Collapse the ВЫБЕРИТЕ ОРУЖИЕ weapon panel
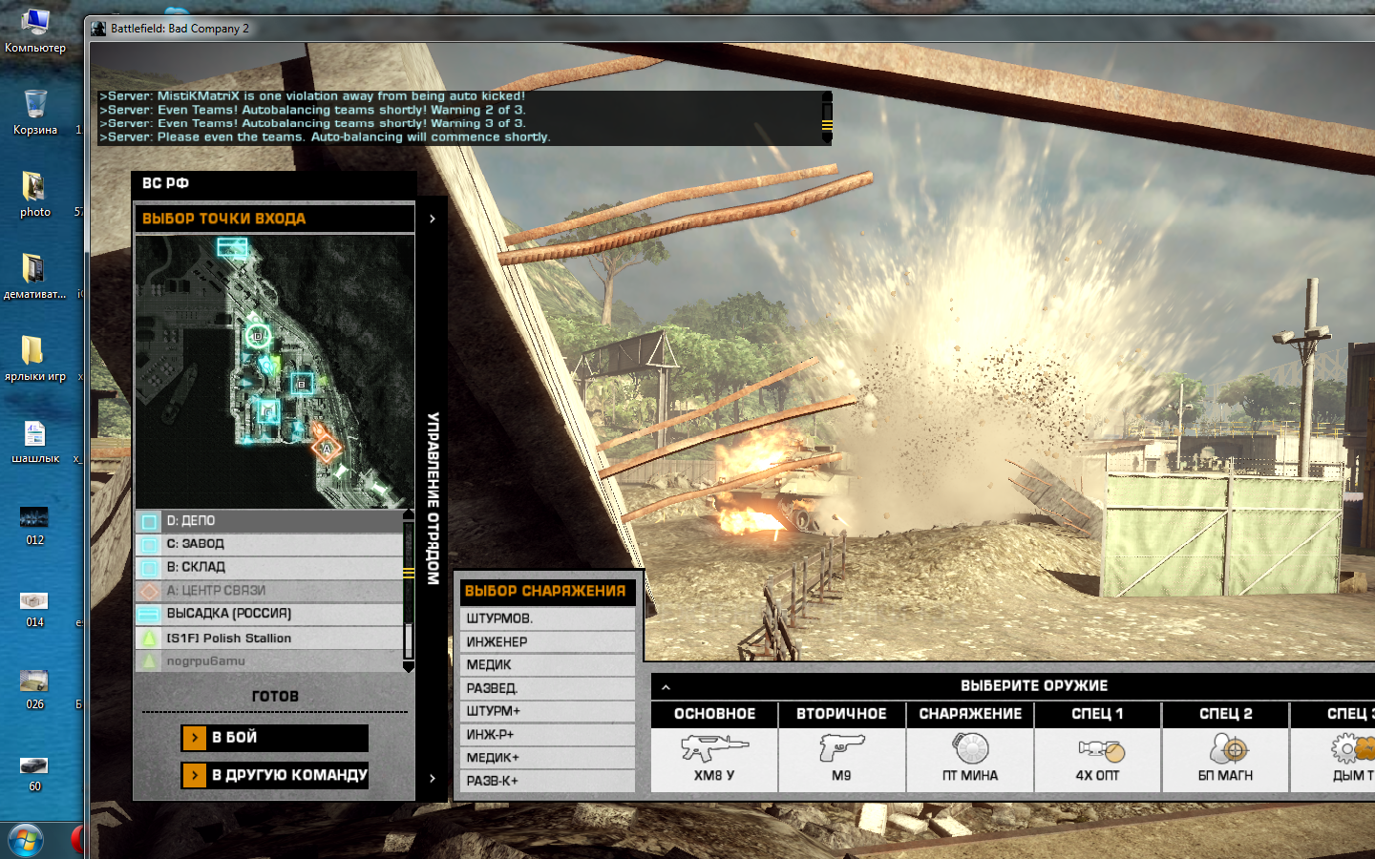This screenshot has height=859, width=1375. point(666,686)
